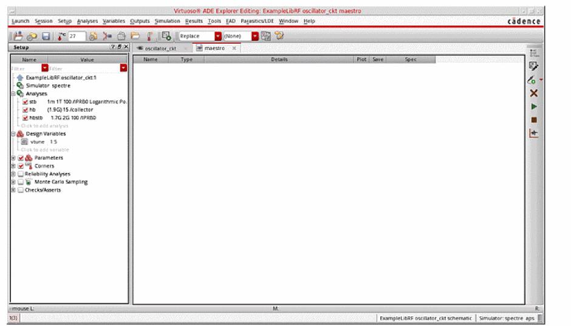Close the Setup panel with its X

coord(126,47)
